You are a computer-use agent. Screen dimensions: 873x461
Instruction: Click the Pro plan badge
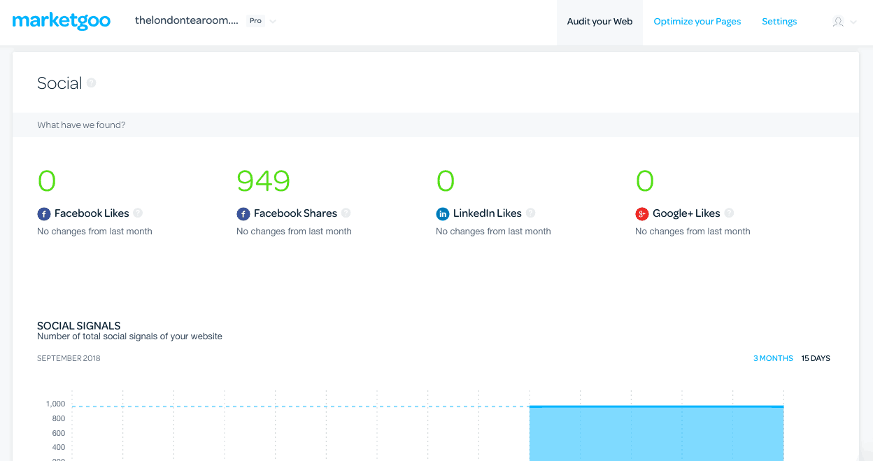click(255, 21)
